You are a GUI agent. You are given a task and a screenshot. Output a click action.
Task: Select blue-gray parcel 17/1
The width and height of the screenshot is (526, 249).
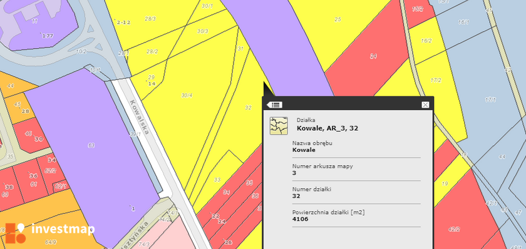click(490, 99)
